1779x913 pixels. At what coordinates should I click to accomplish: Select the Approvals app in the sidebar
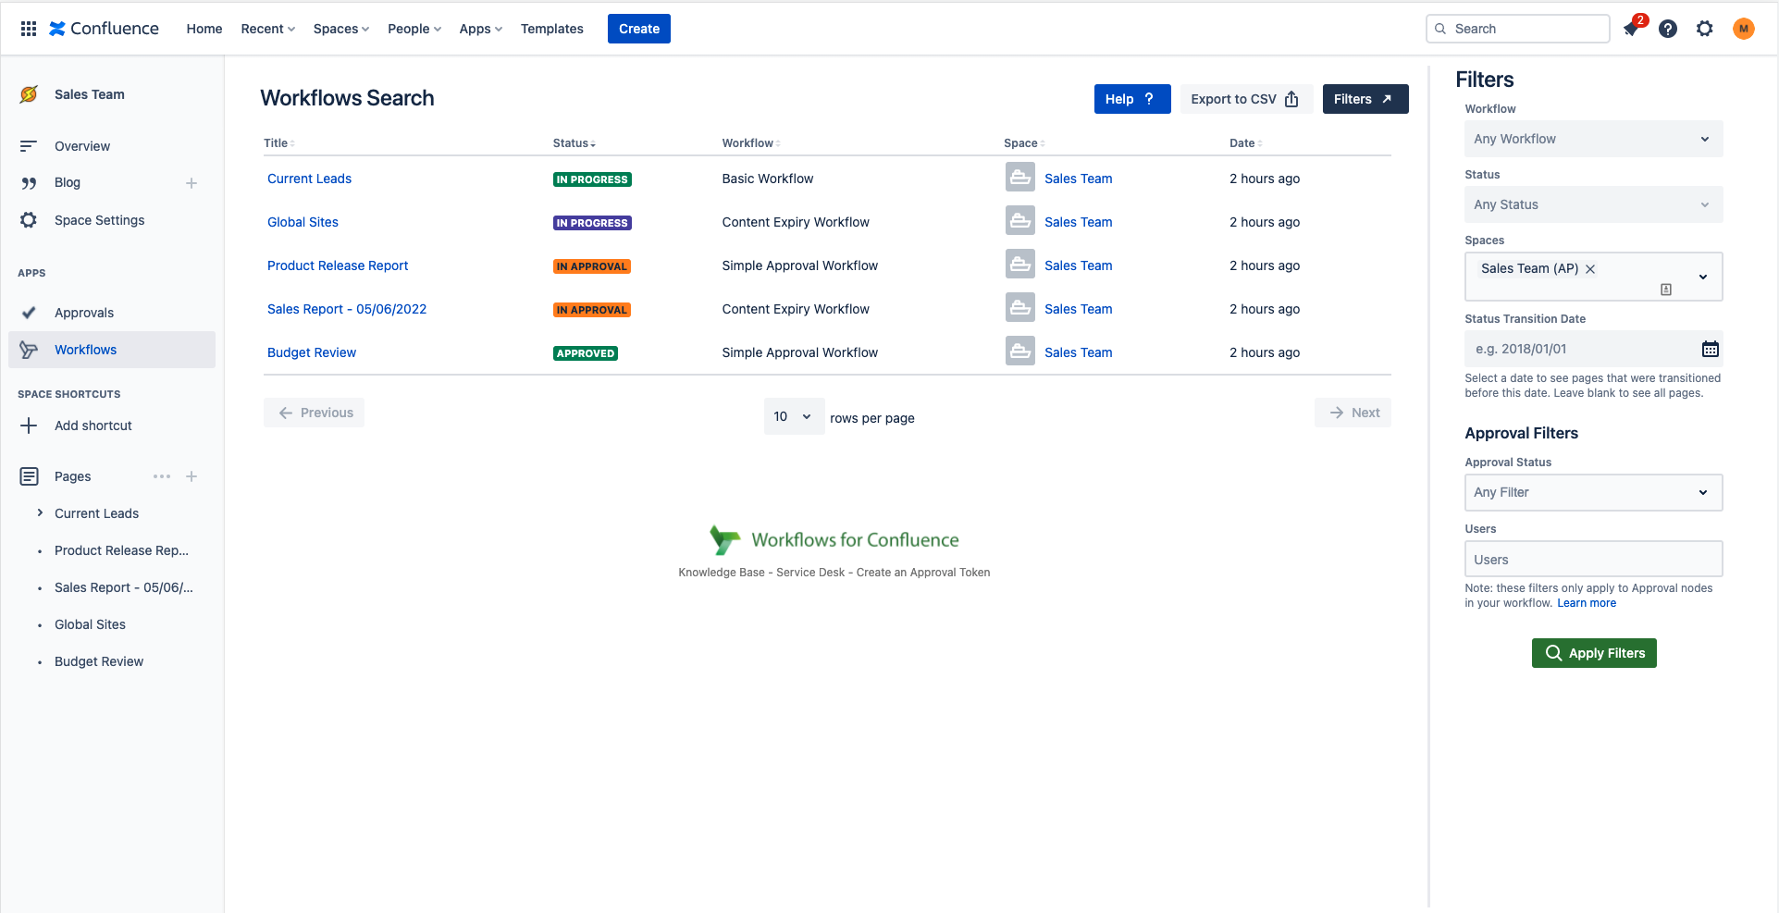tap(84, 313)
